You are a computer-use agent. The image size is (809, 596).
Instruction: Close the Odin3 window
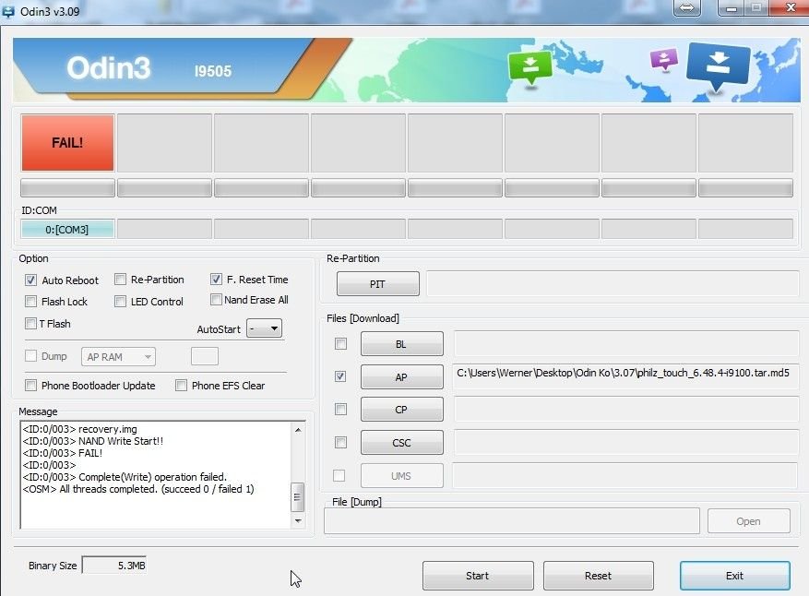point(790,7)
